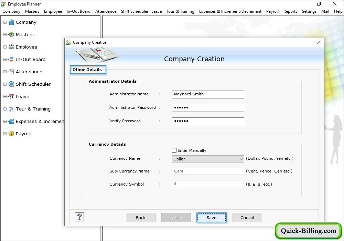Screen dimensions: 344x241
Task: Click the Administrator Name field
Action: (208, 94)
